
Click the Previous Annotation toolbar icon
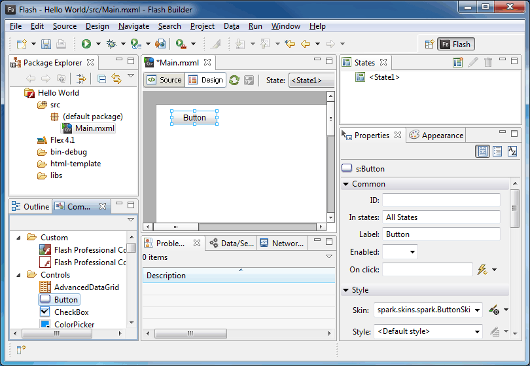[265, 44]
